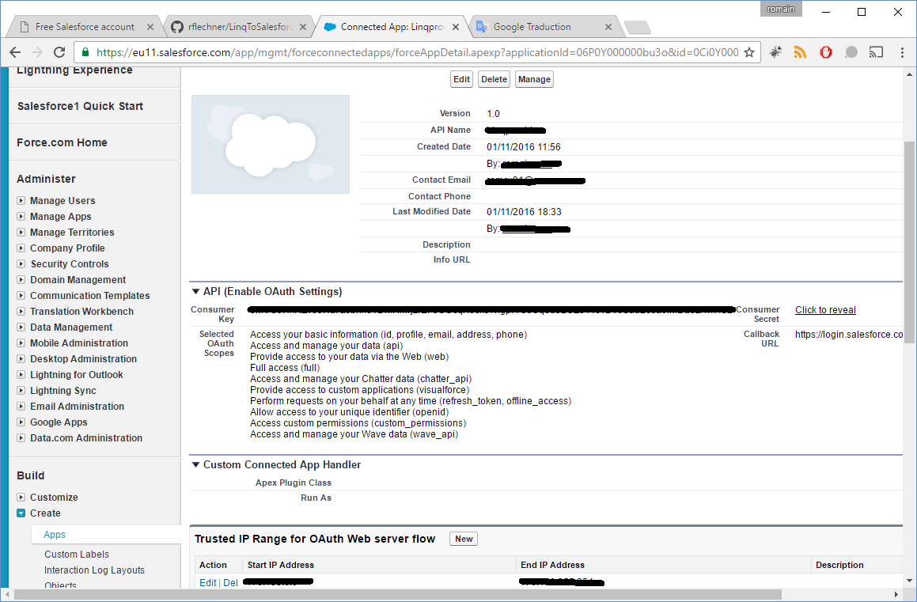Open the Mobile Administration link
Viewport: 917px width, 602px height.
coord(79,343)
